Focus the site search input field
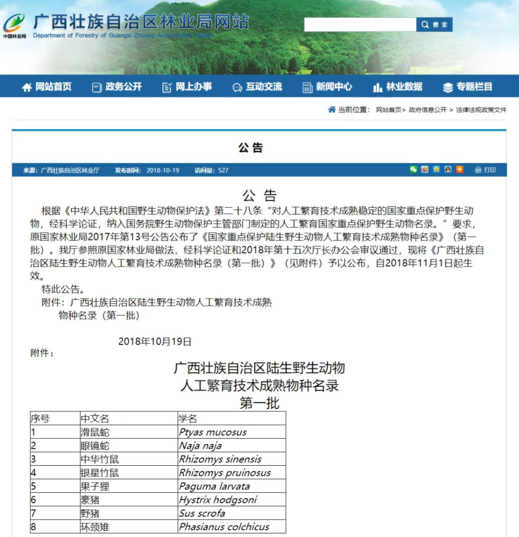The height and width of the screenshot is (537, 519). coord(360,25)
